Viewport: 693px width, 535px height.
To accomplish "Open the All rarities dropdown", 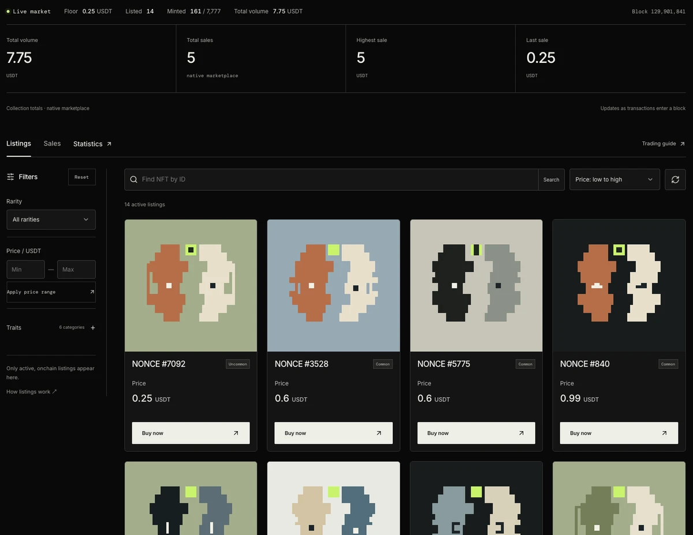I will click(x=51, y=219).
